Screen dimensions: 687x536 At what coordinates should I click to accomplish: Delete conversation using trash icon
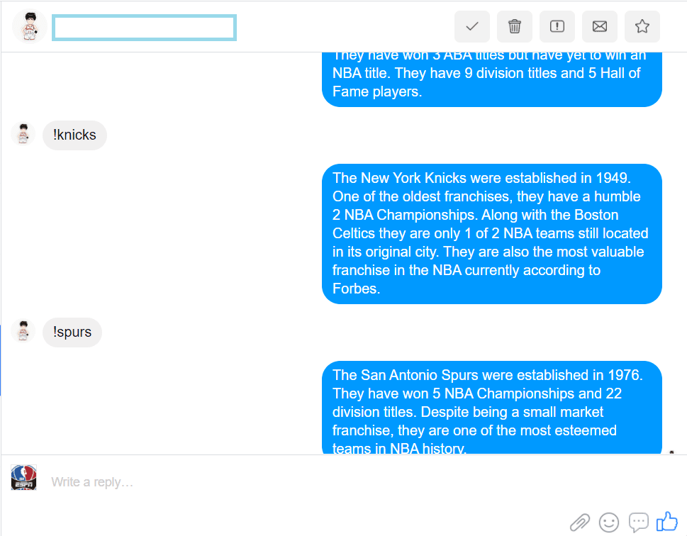click(x=515, y=27)
